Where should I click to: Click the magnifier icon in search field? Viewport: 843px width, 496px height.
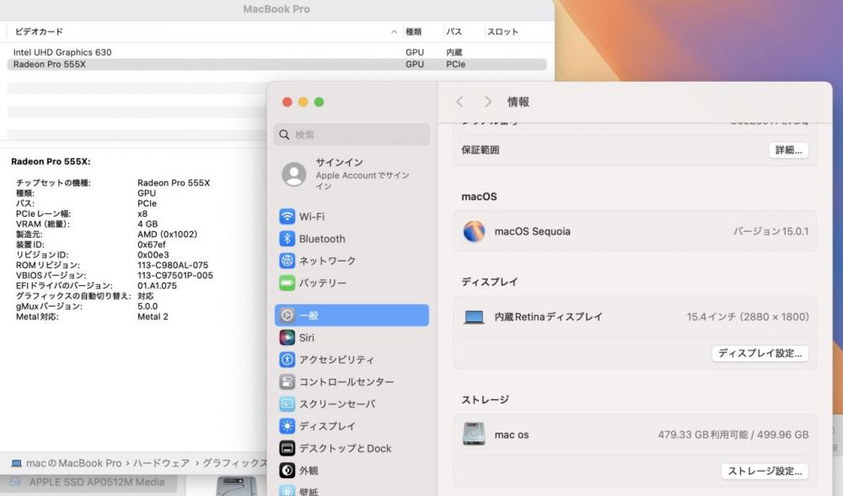(284, 134)
